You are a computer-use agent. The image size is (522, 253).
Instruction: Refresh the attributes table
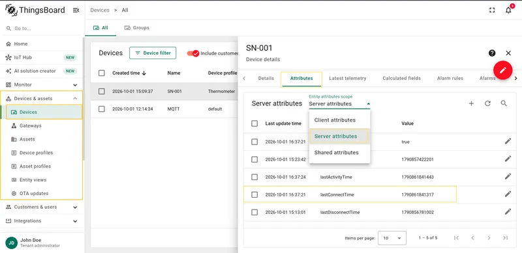click(x=487, y=103)
